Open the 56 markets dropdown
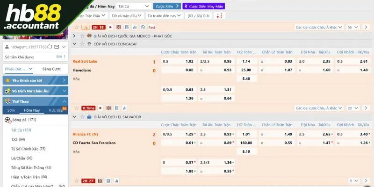This screenshot has width=374, height=187. (x=353, y=27)
